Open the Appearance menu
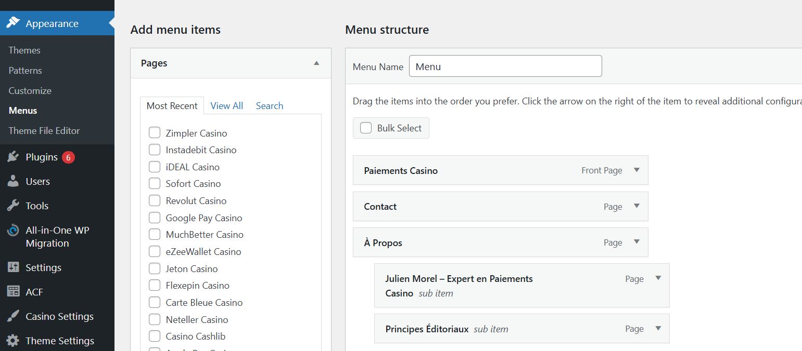 [57, 23]
